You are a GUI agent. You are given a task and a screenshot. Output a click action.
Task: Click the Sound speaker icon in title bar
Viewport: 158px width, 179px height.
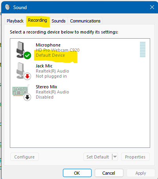8,7
